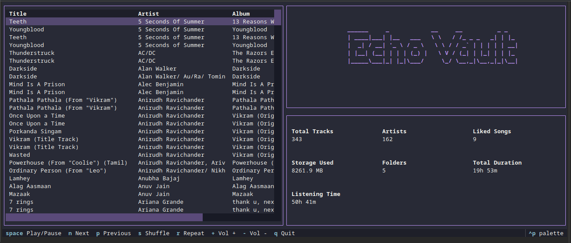Select the Alag Aasmaan track title
Image resolution: width=571 pixels, height=243 pixels.
coord(30,186)
